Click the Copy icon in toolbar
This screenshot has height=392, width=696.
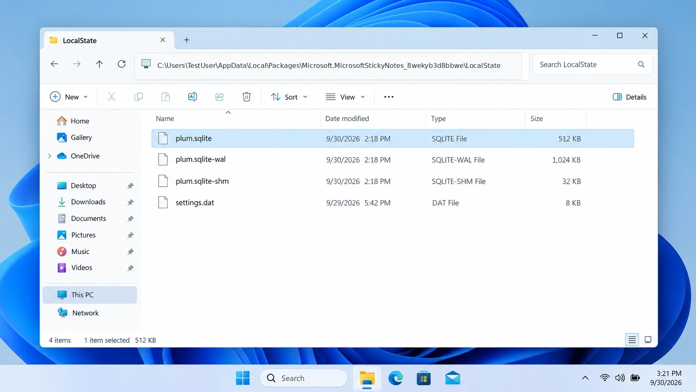click(139, 97)
